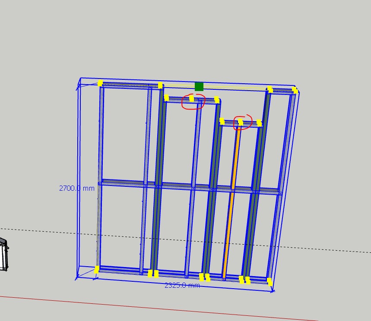Click yellow grip at frame's bottom-left corner

point(97,270)
